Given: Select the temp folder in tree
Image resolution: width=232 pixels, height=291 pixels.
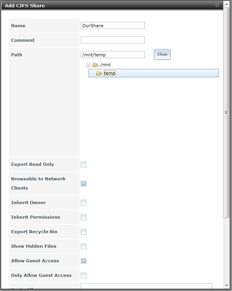Looking at the screenshot, I should 109,73.
